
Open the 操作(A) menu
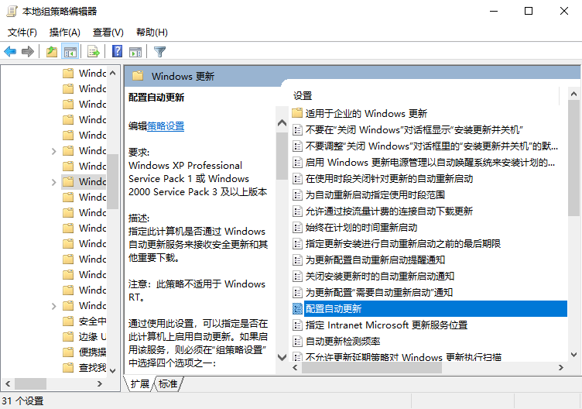pyautogui.click(x=64, y=33)
